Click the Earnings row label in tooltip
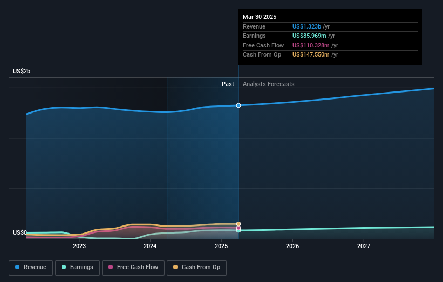Image resolution: width=443 pixels, height=282 pixels. point(254,36)
